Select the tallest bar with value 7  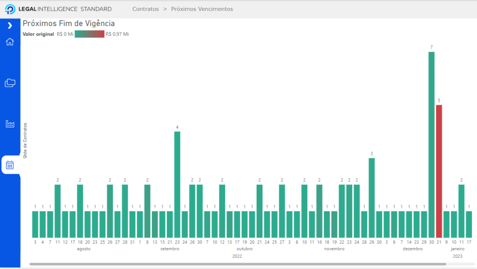431,144
